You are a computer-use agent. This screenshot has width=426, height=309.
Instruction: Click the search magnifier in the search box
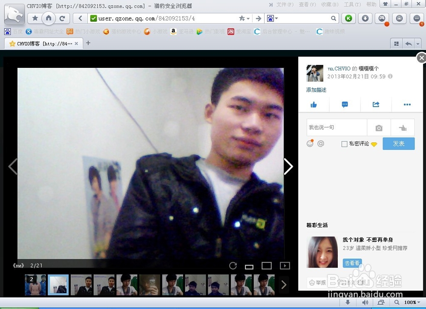(334, 18)
